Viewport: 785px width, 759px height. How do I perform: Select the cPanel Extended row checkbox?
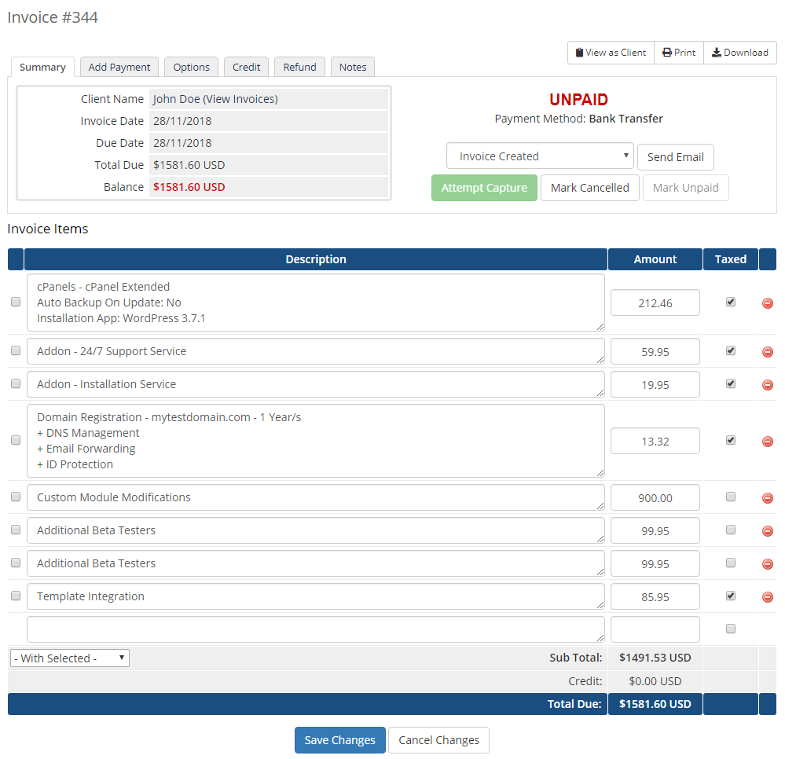coord(16,302)
